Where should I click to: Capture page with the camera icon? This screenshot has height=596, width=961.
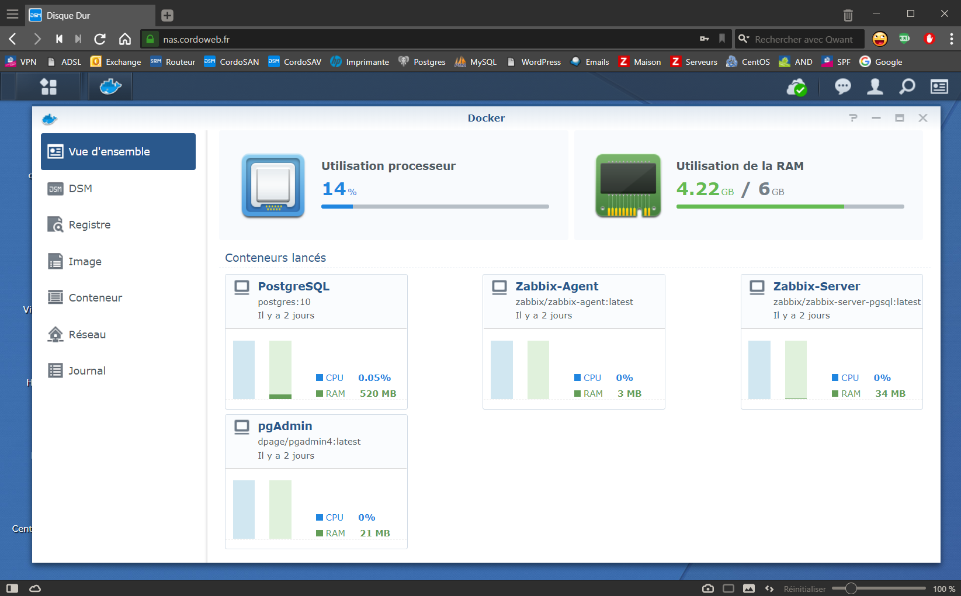708,588
